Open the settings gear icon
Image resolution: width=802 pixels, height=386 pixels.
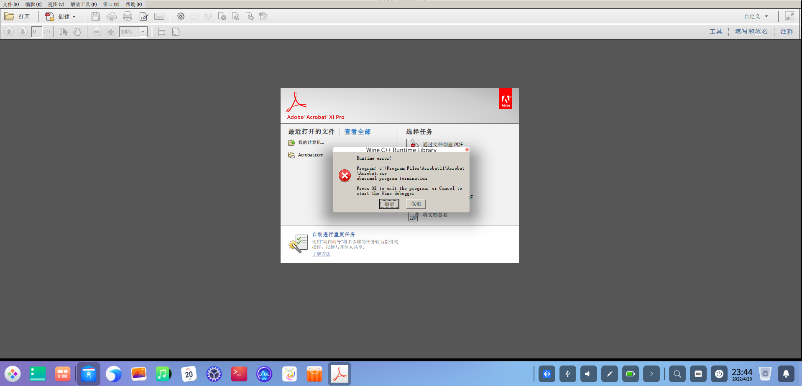pos(181,16)
